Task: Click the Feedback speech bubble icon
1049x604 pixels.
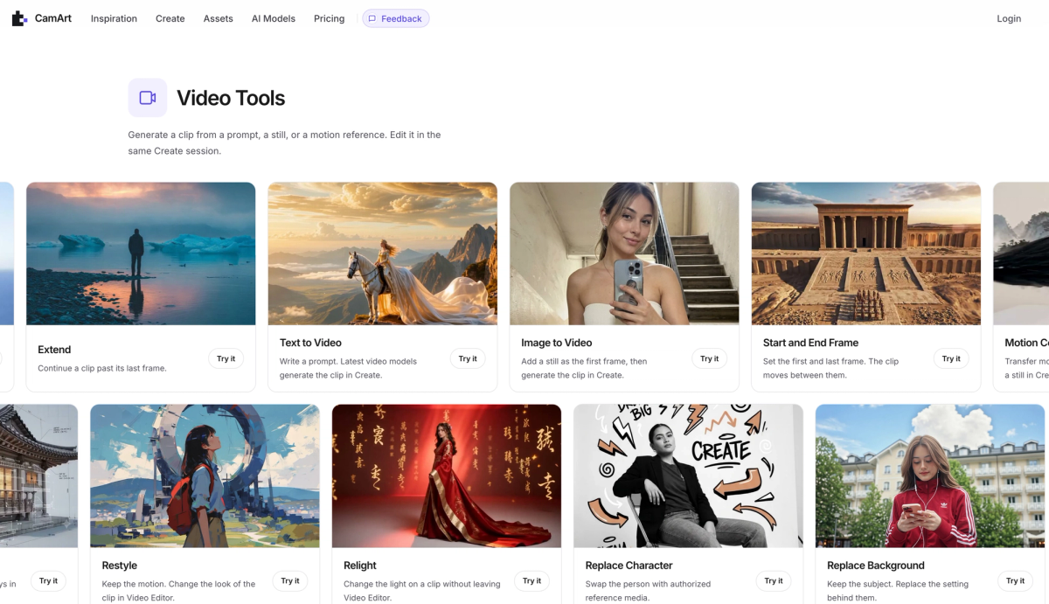Action: point(372,18)
